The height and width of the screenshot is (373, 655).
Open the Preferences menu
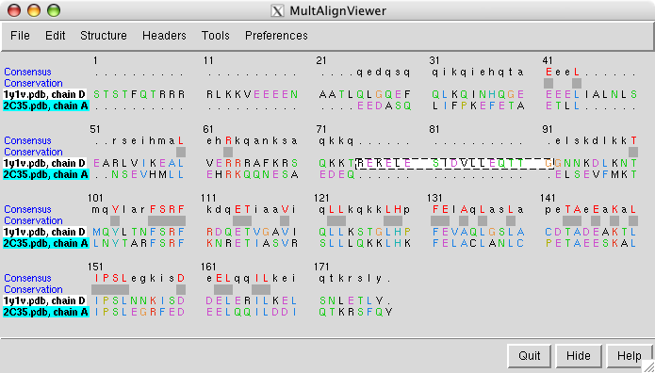tap(276, 36)
